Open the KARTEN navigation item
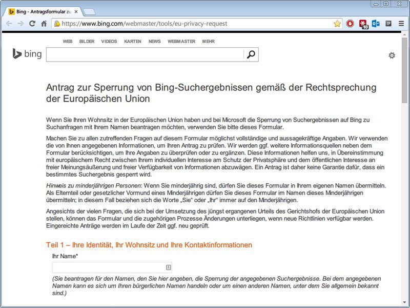This screenshot has width=410, height=308. [133, 42]
